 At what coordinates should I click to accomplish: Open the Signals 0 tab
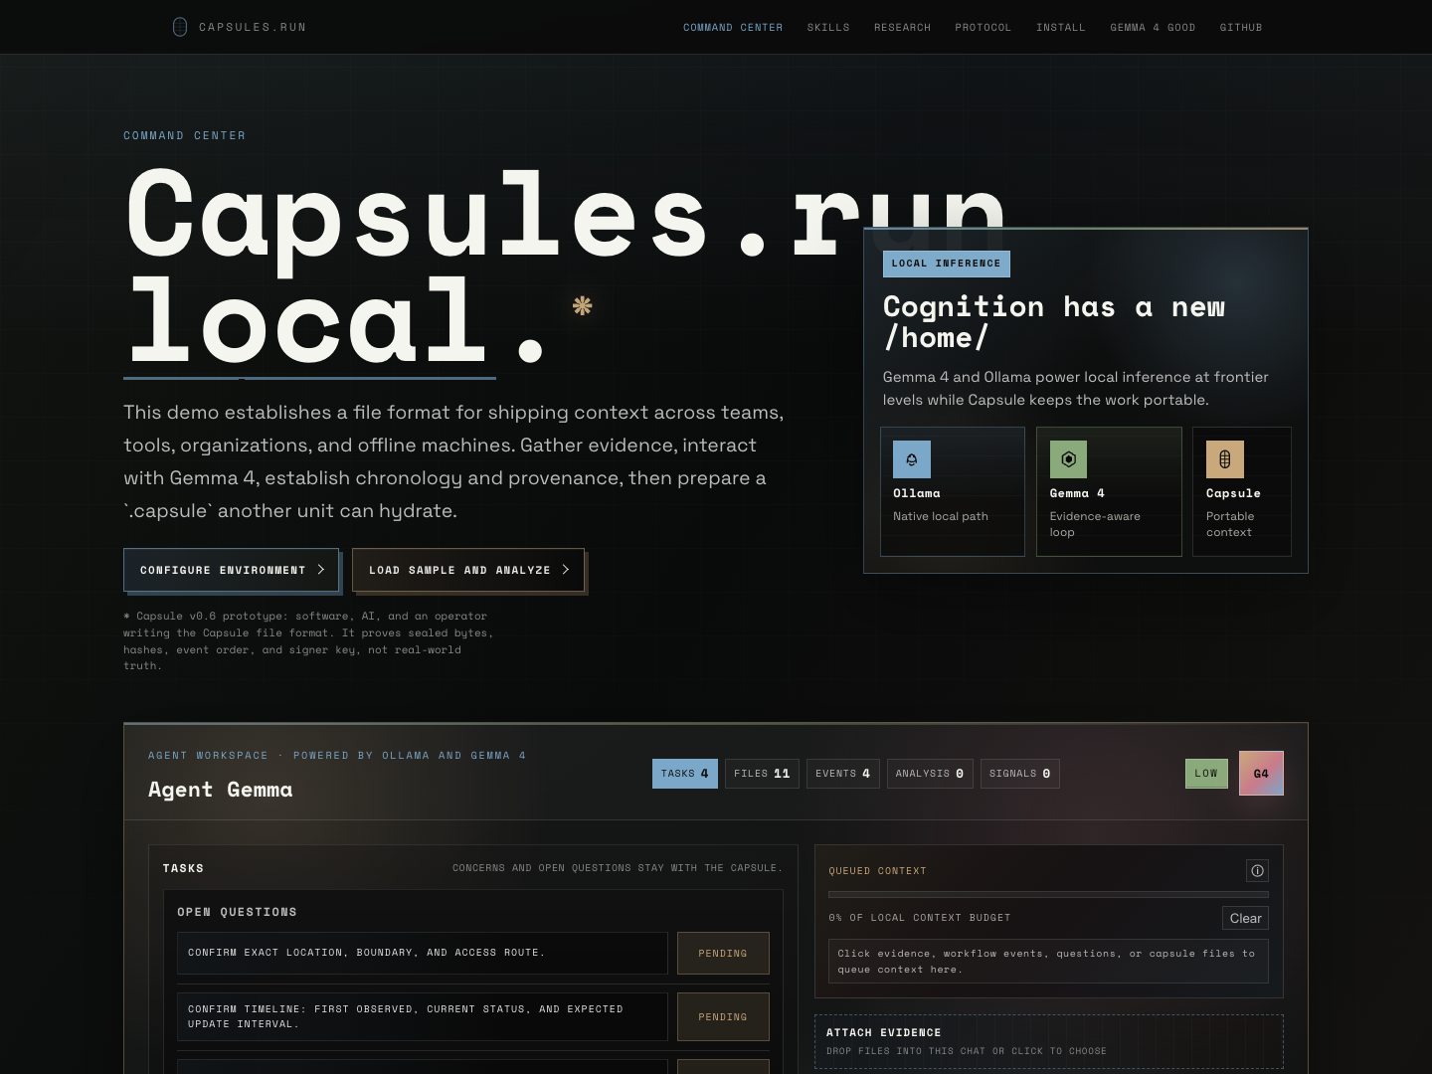(1020, 774)
